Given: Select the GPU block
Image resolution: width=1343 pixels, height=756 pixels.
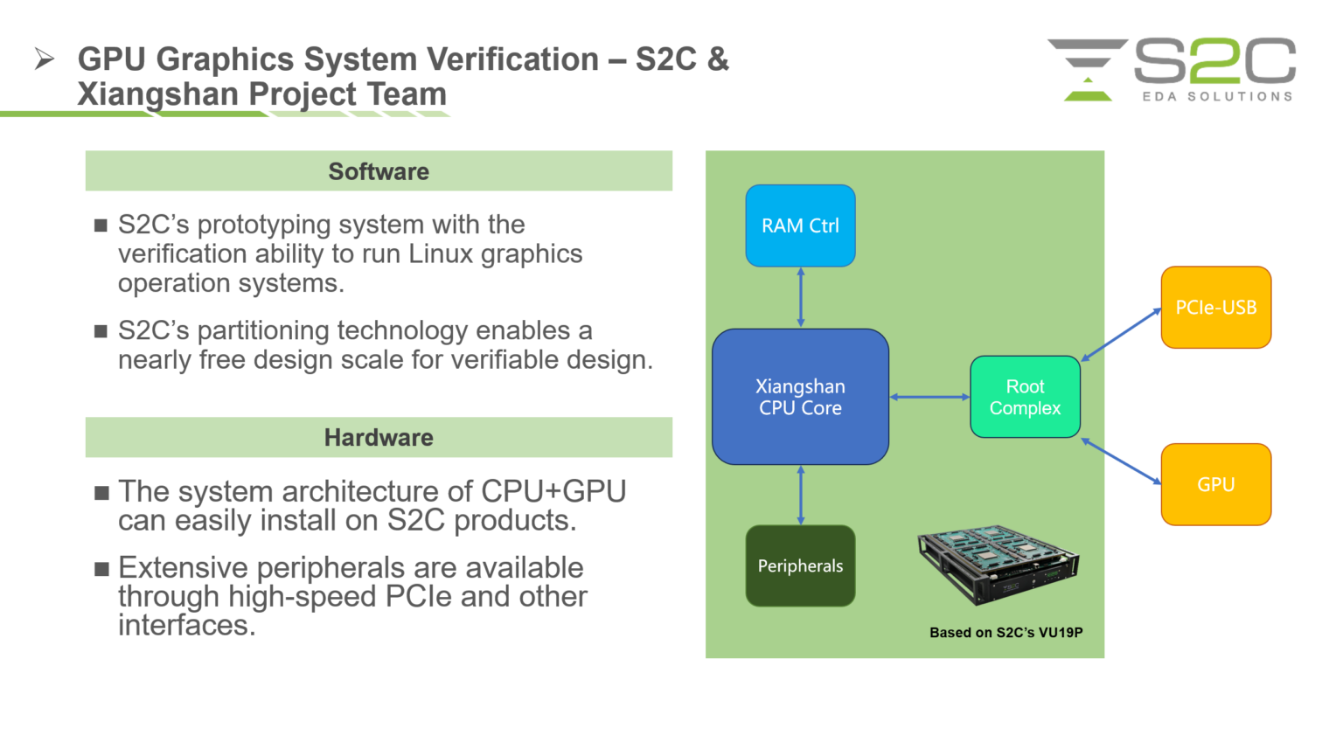Looking at the screenshot, I should (1215, 483).
